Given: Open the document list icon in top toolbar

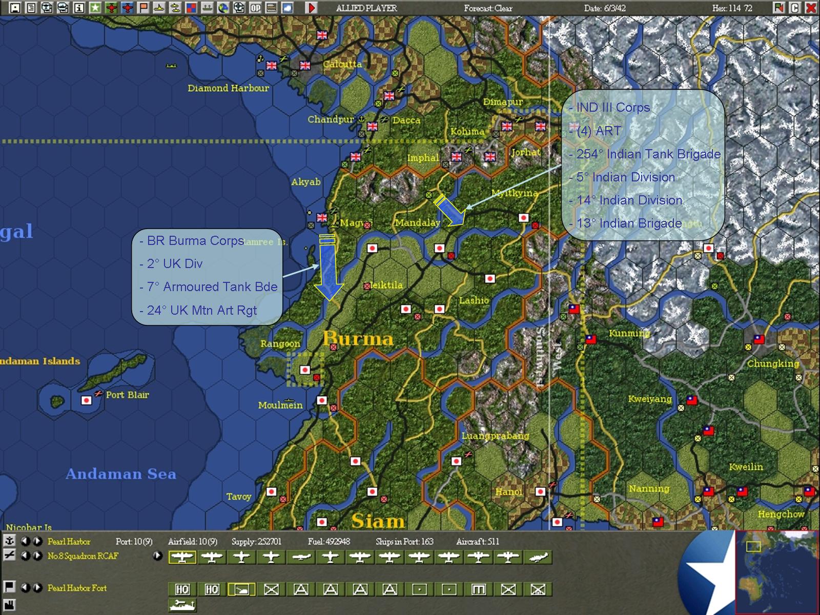Looking at the screenshot, I should tap(31, 8).
